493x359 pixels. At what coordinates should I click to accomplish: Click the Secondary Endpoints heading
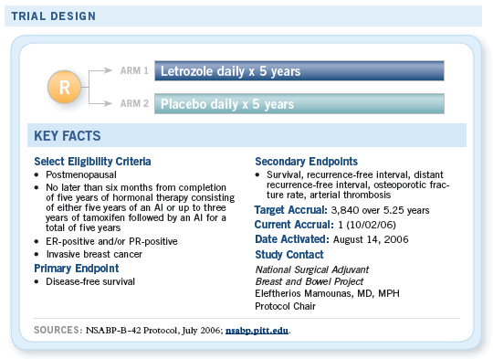click(306, 162)
